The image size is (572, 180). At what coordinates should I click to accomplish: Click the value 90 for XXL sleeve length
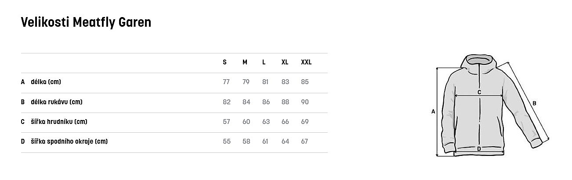pyautogui.click(x=305, y=102)
